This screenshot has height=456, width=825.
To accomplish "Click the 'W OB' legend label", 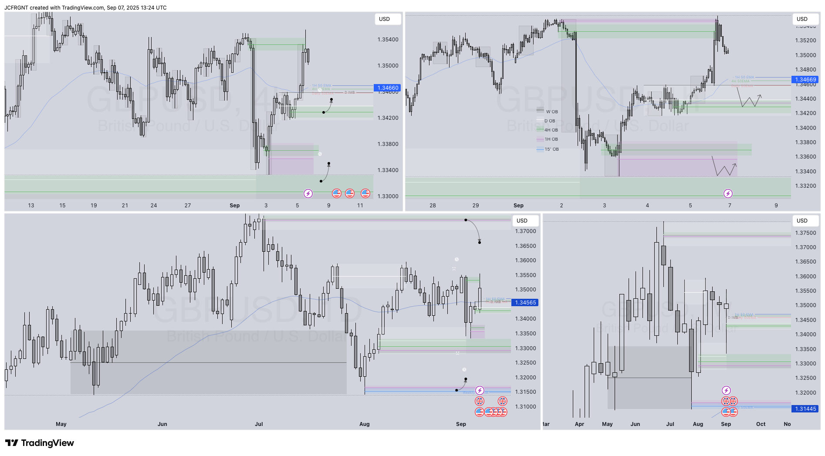I will (x=552, y=112).
